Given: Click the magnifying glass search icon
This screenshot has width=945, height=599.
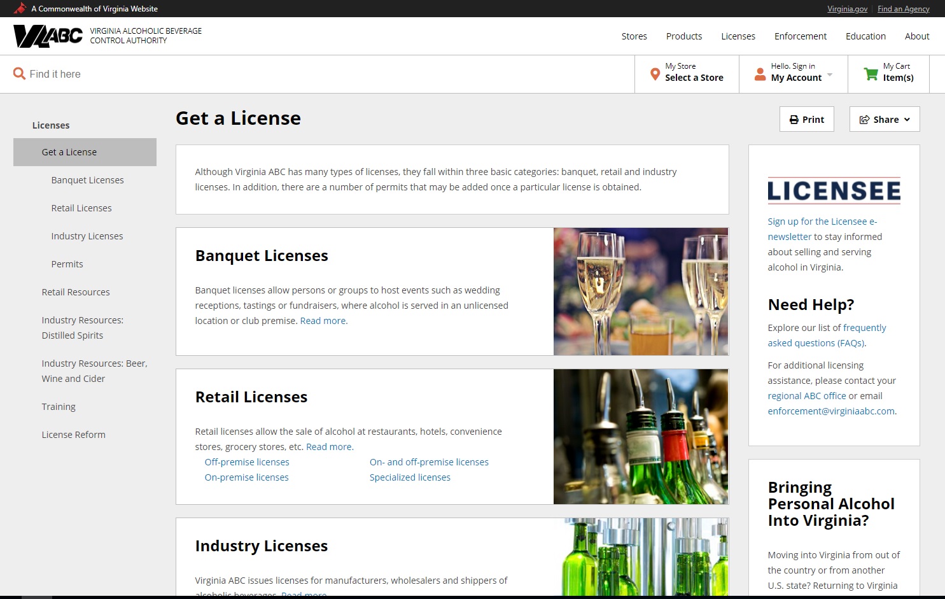Looking at the screenshot, I should (x=19, y=74).
